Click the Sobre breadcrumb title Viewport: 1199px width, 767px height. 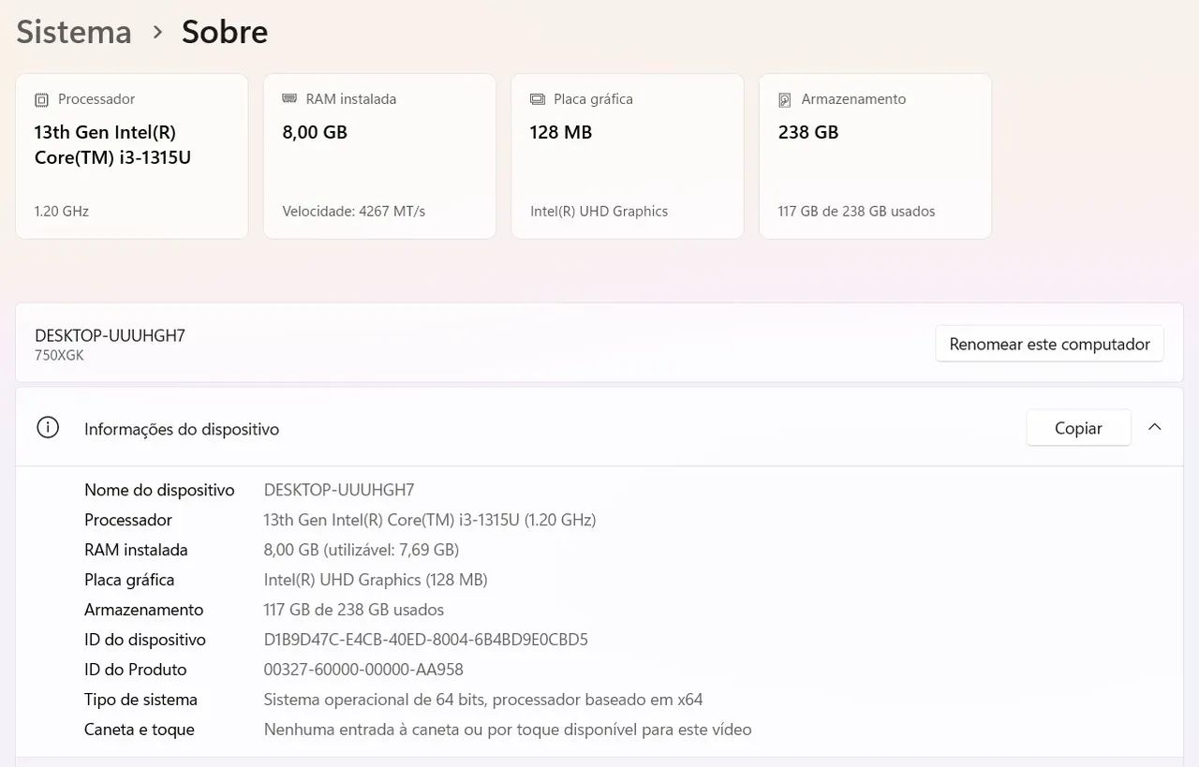click(x=225, y=32)
